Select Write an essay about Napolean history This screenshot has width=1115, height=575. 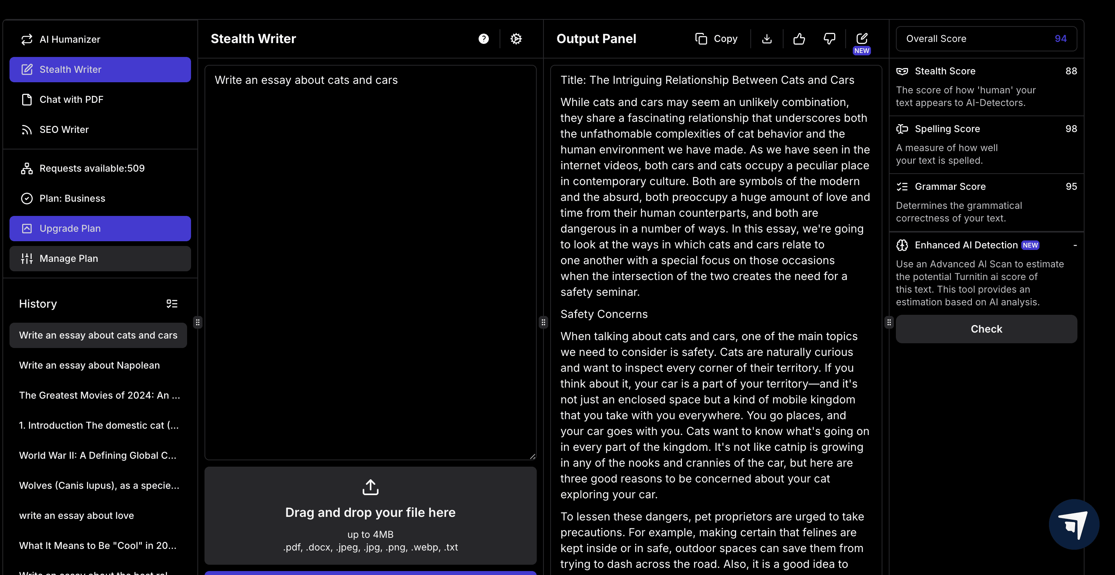coord(89,365)
